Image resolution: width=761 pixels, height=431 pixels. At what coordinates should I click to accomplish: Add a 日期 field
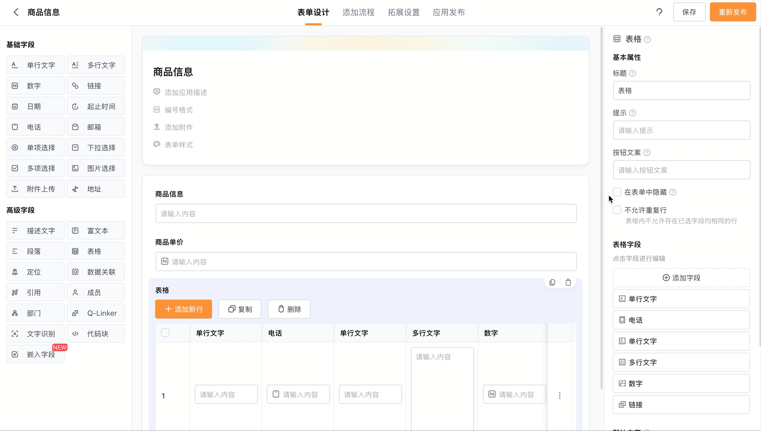click(35, 106)
